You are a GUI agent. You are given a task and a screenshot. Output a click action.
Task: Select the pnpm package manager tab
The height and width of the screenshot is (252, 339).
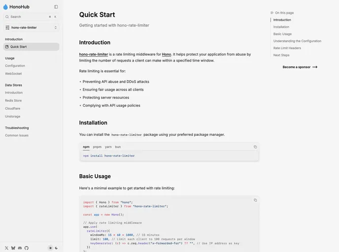point(97,147)
